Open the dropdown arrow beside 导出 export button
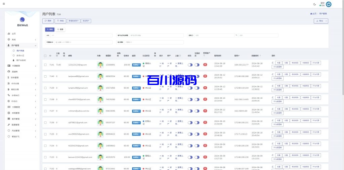344x170 pixels. pyautogui.click(x=326, y=21)
